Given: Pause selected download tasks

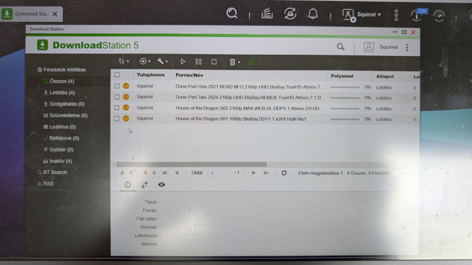Looking at the screenshot, I should click(198, 62).
